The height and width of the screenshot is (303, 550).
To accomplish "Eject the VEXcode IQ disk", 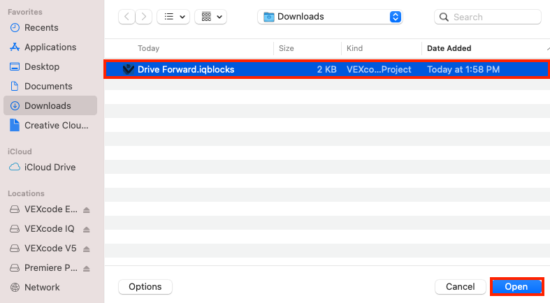I will click(86, 230).
